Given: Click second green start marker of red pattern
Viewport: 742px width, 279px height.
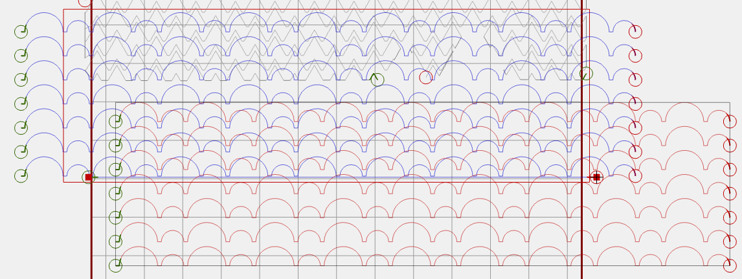Looking at the screenshot, I should click(115, 145).
